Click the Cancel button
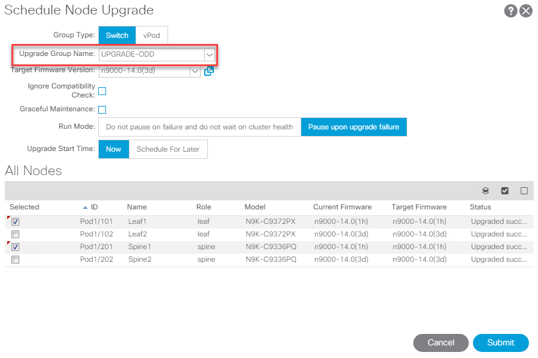 [x=440, y=342]
